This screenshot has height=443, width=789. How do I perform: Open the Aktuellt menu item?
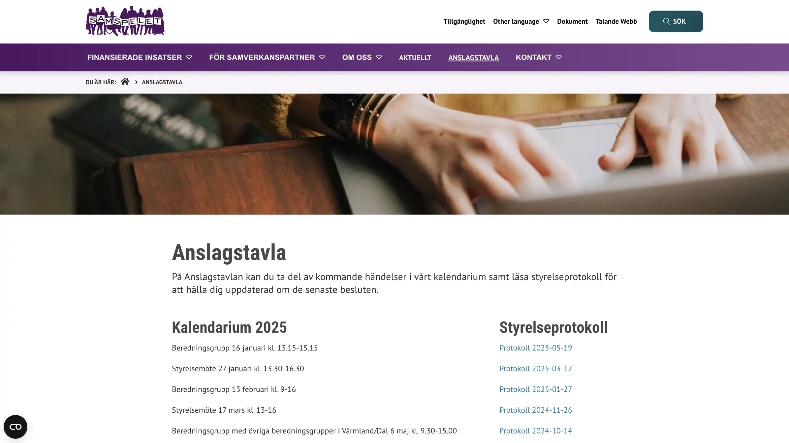pos(415,58)
